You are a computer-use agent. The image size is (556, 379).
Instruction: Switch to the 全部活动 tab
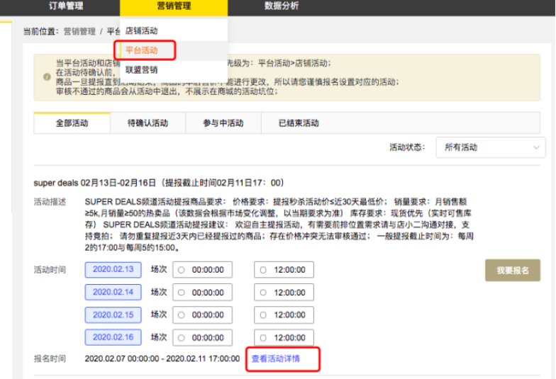(72, 123)
